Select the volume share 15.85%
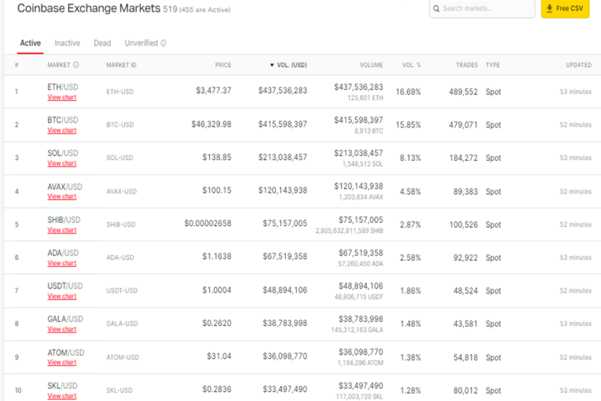 [x=408, y=125]
